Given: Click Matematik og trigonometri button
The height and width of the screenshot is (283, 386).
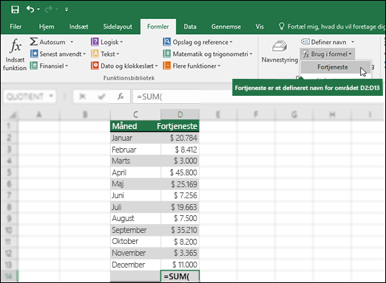Looking at the screenshot, I should point(208,54).
